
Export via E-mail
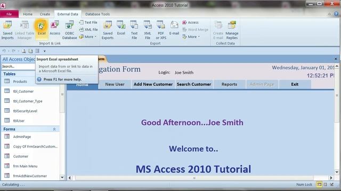(x=174, y=28)
